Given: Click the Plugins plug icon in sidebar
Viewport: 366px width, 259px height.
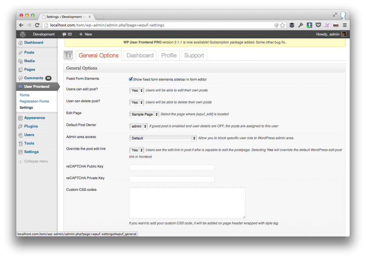Looking at the screenshot, I should 20,126.
